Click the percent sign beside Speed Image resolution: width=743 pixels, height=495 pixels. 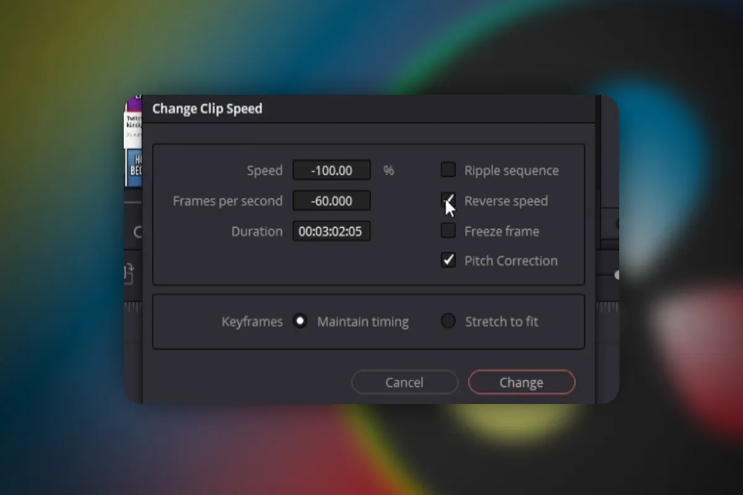(x=389, y=170)
